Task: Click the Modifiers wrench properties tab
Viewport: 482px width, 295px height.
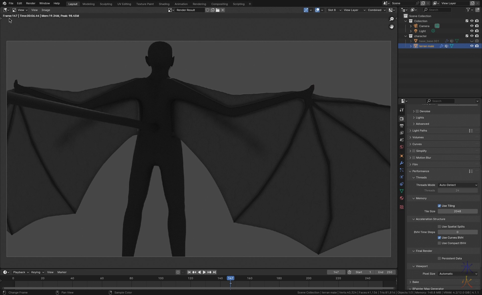Action: [402, 163]
